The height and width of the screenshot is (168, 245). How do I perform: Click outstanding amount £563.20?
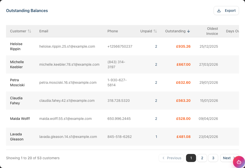pyautogui.click(x=183, y=101)
